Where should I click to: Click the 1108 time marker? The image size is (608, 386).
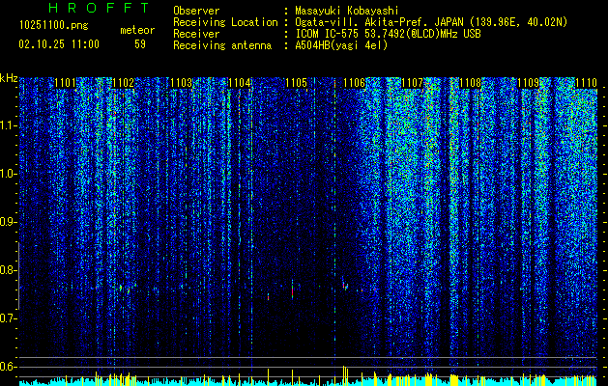pos(471,83)
